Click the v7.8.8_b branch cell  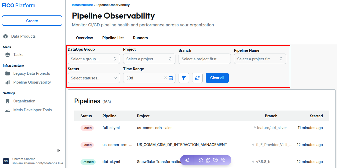point(261,162)
